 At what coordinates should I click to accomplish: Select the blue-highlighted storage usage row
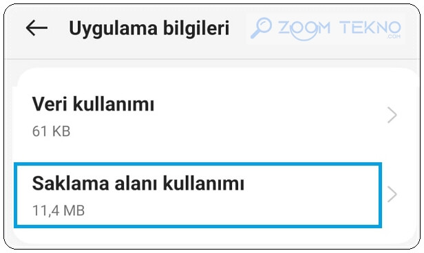coord(198,195)
